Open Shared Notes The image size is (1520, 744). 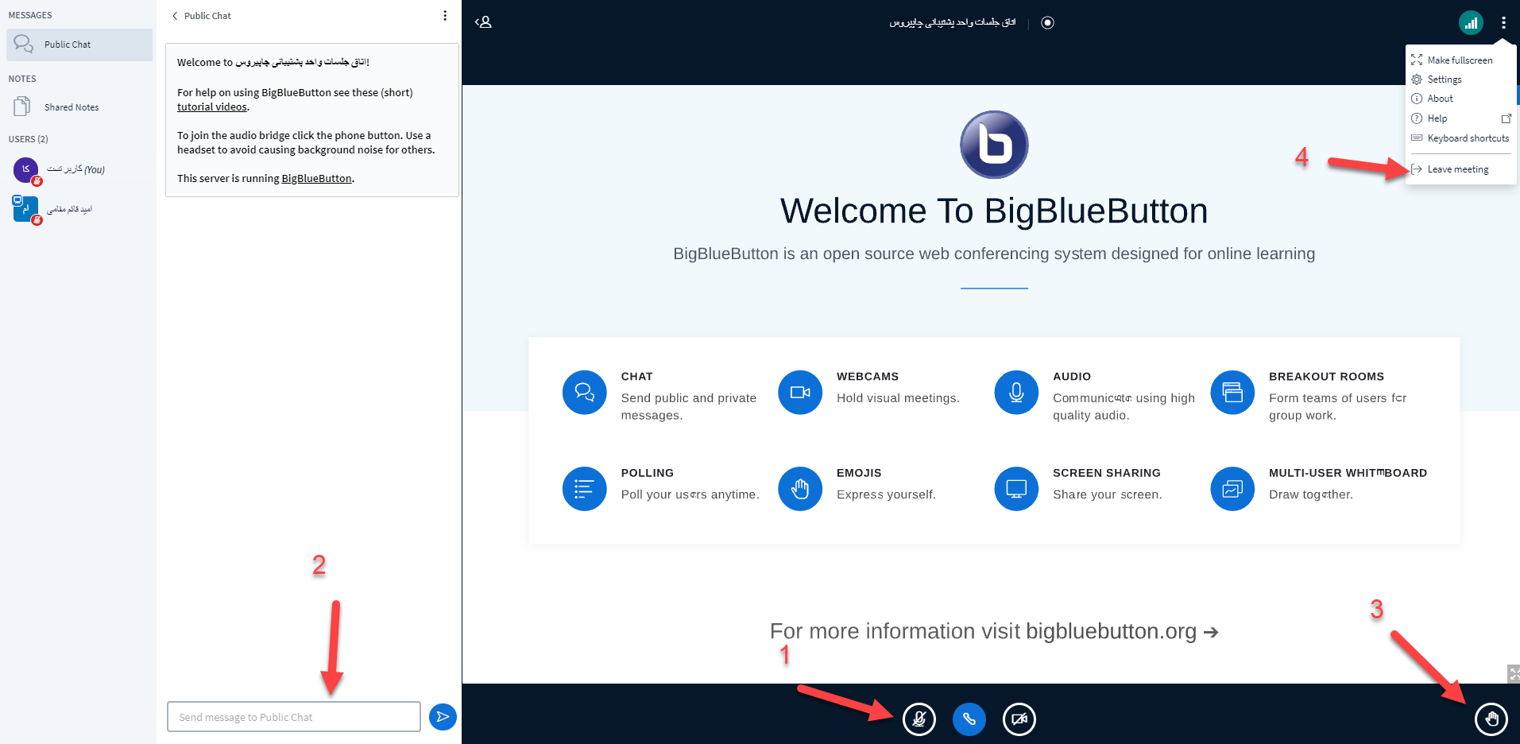point(79,107)
